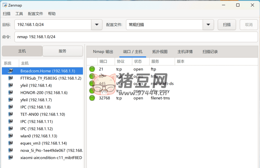Screen dimensions: 260x168
Task: Sort hosts by the 主机 column header
Action: click(51, 63)
